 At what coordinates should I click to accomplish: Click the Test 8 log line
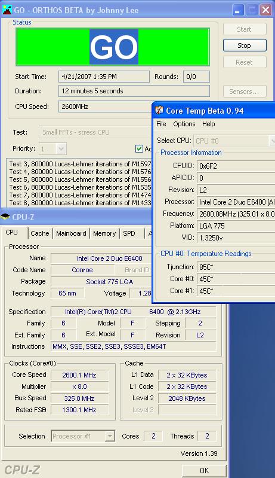click(80, 203)
